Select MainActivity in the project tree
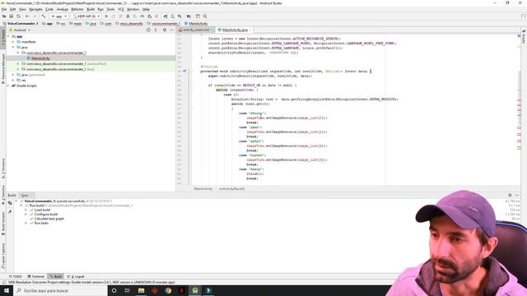 coord(40,58)
